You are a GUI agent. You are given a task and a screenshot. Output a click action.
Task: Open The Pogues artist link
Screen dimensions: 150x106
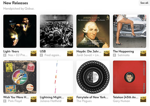(x=84, y=101)
